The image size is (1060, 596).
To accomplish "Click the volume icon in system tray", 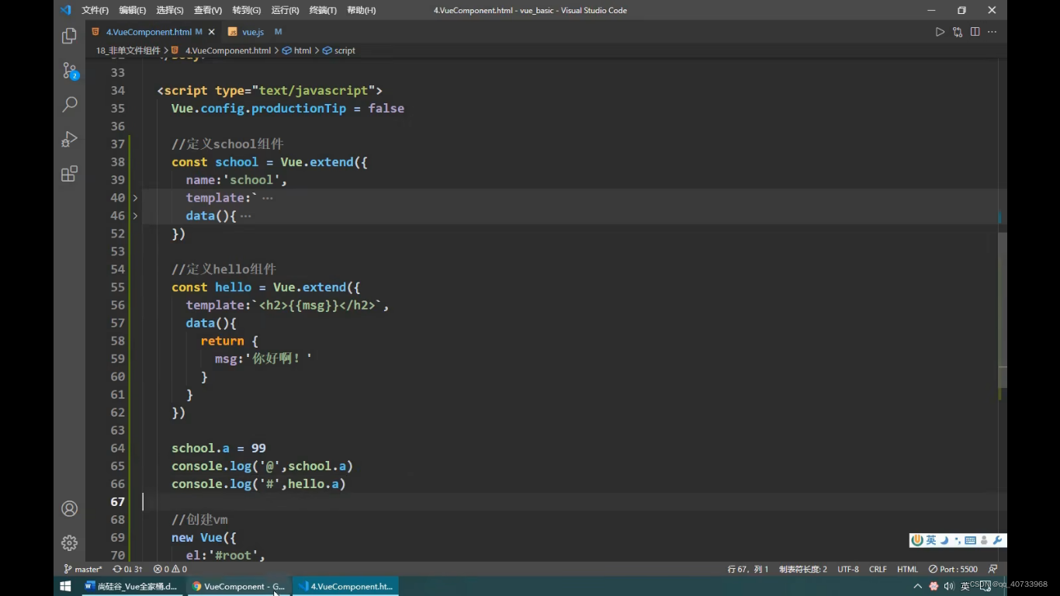I will pyautogui.click(x=949, y=586).
